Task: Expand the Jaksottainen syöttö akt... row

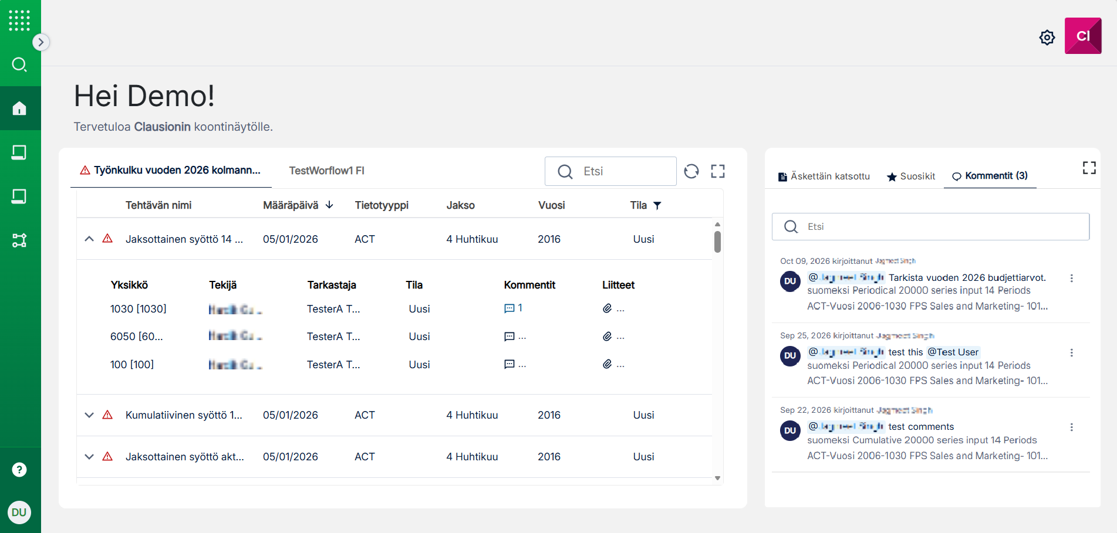Action: point(89,457)
